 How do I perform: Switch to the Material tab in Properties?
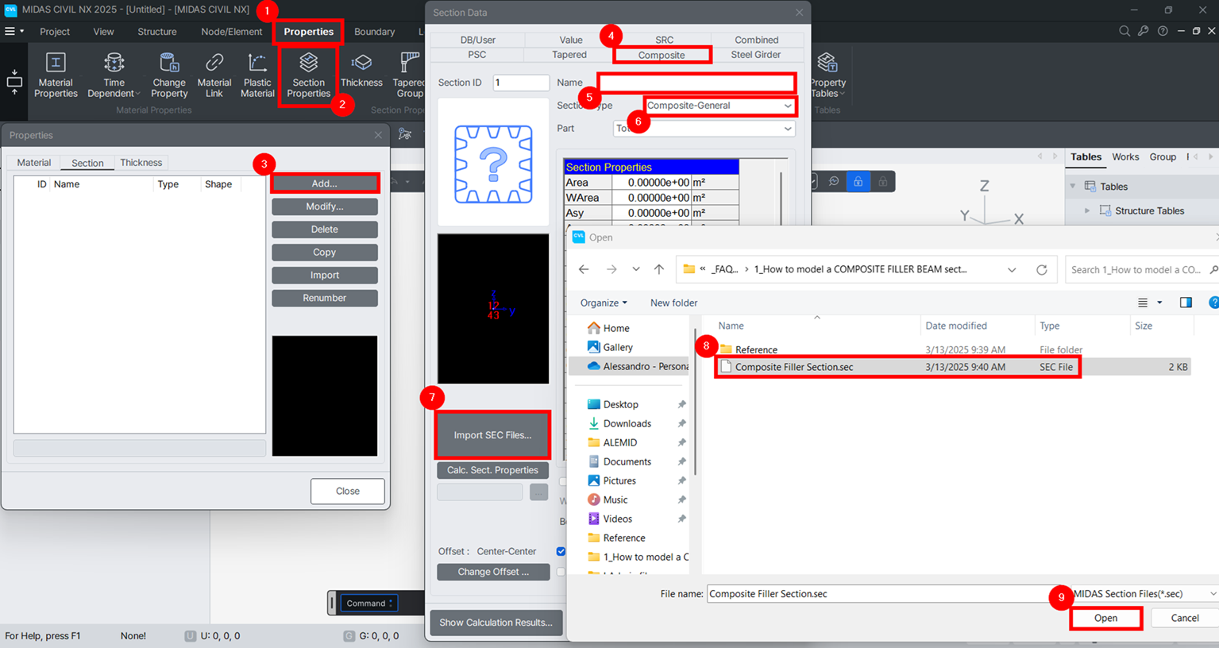(x=34, y=162)
